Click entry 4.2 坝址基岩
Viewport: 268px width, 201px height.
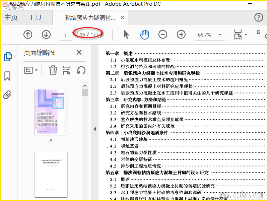pos(124,146)
